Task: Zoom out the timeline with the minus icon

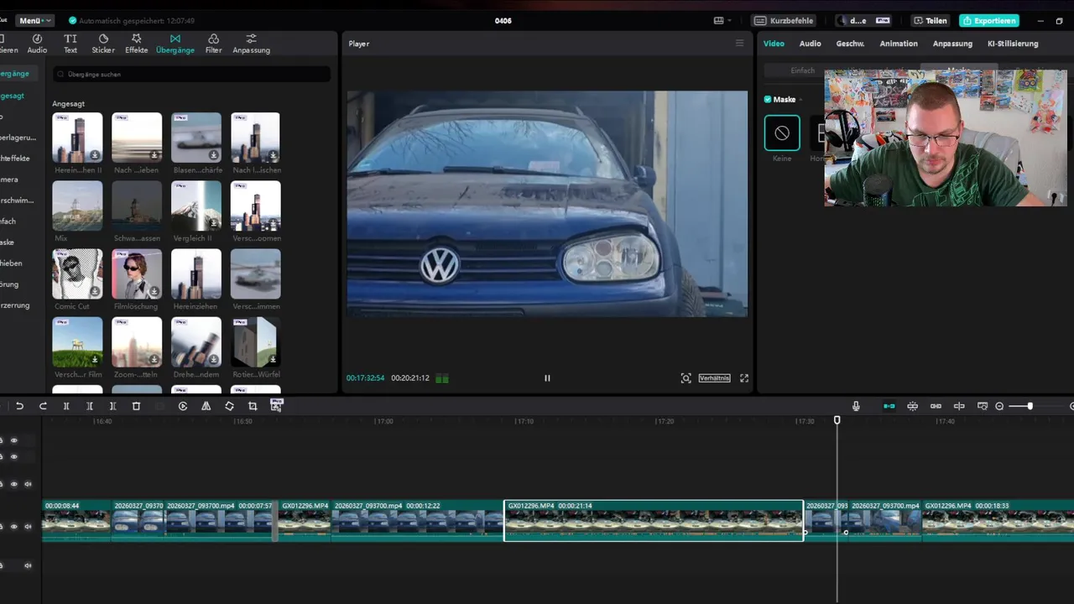Action: (999, 406)
